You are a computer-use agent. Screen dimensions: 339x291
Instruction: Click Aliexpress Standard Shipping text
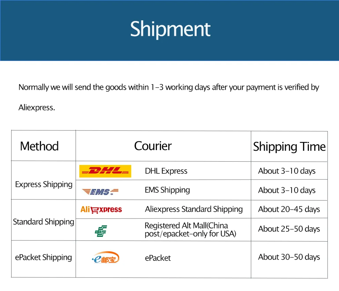[194, 209]
